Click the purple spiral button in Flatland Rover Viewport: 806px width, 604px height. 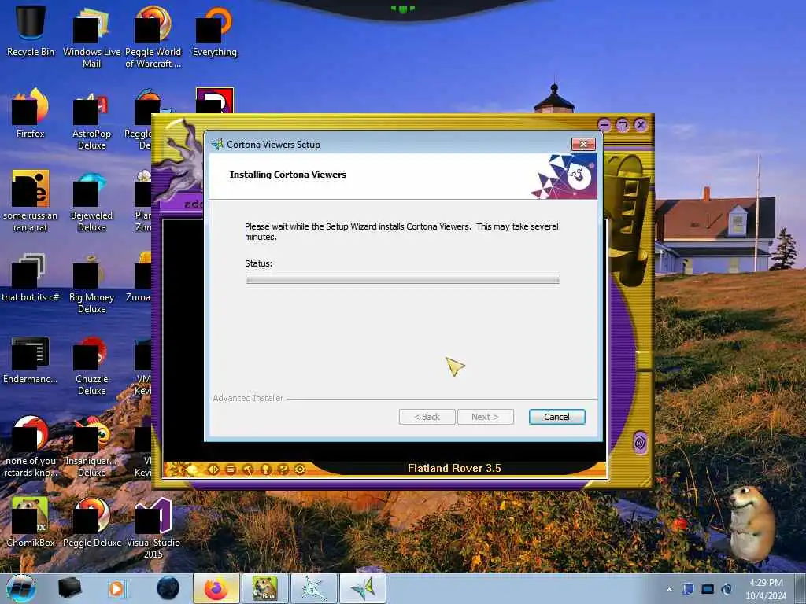pos(641,442)
